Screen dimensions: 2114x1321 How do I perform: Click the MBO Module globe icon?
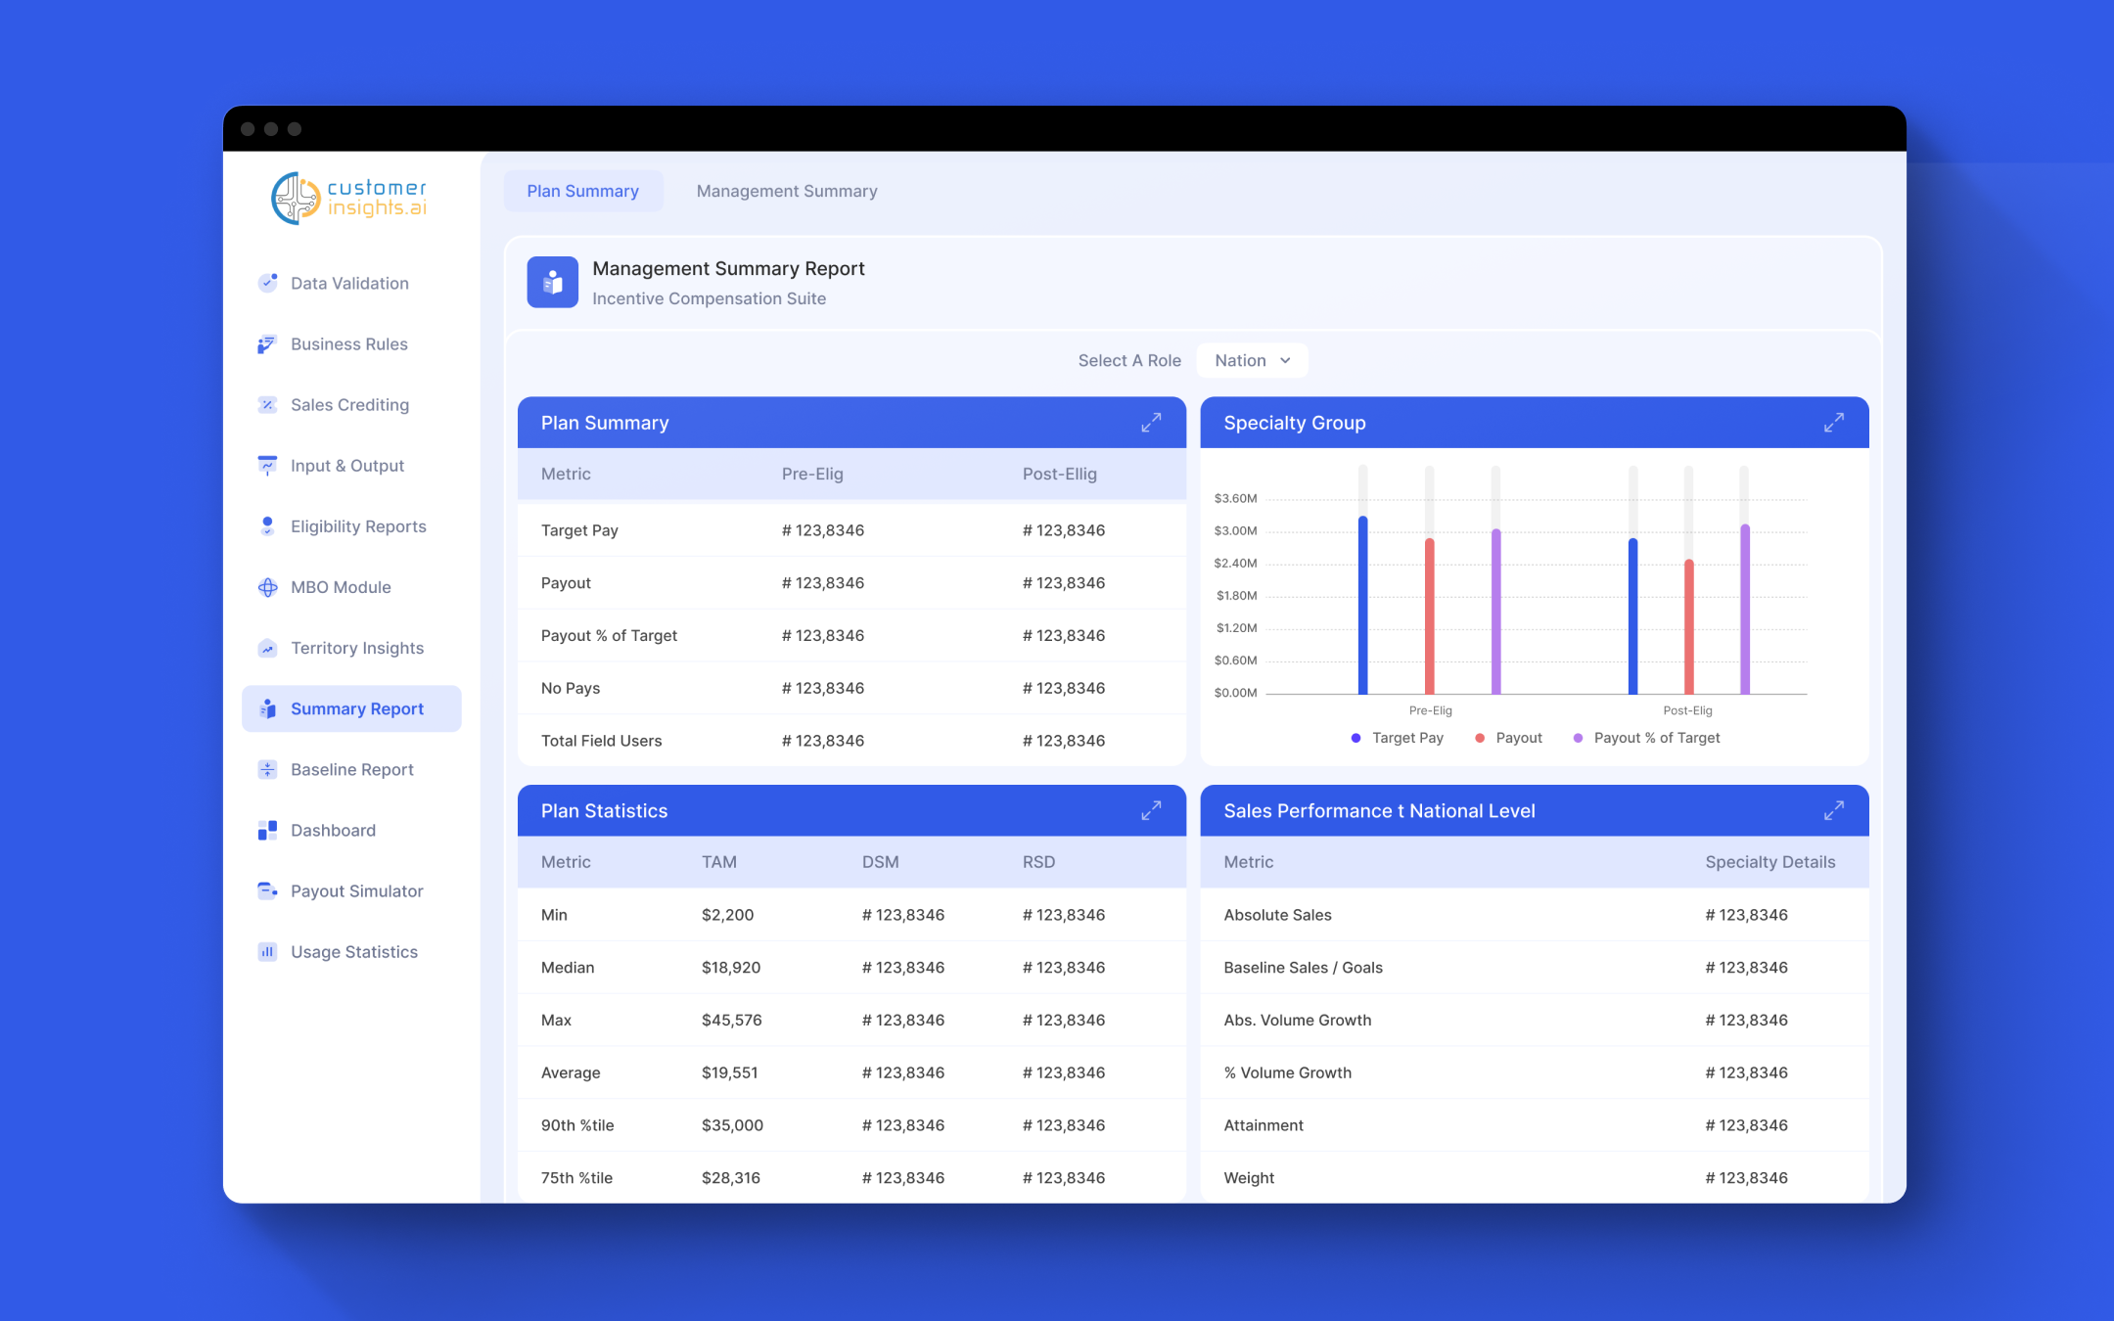(x=267, y=587)
